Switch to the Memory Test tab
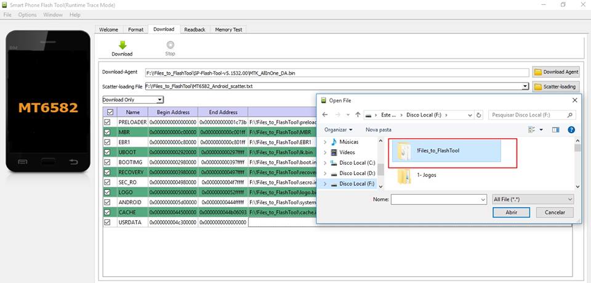 [229, 30]
